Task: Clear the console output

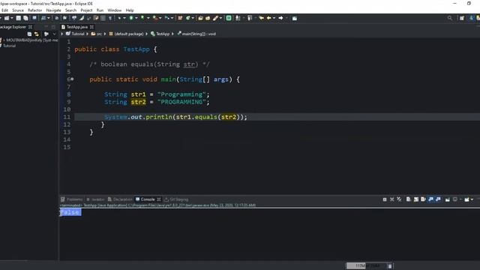Action: (408, 199)
